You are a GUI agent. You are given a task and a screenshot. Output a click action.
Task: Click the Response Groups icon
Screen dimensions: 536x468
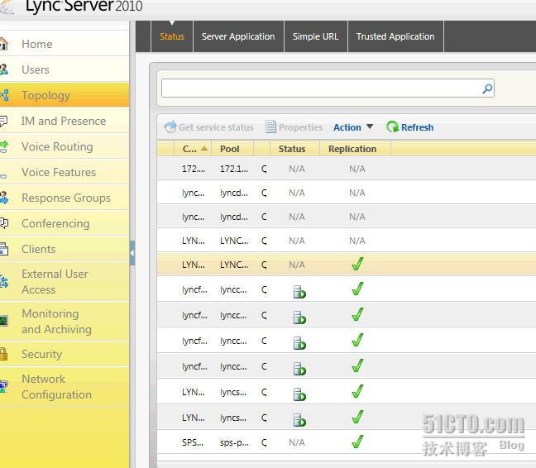4,198
